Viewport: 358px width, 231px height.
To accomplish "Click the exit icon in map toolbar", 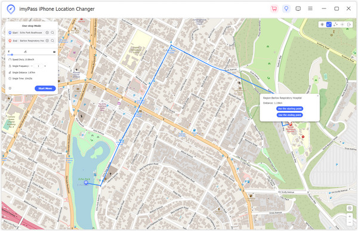I will point(349,24).
